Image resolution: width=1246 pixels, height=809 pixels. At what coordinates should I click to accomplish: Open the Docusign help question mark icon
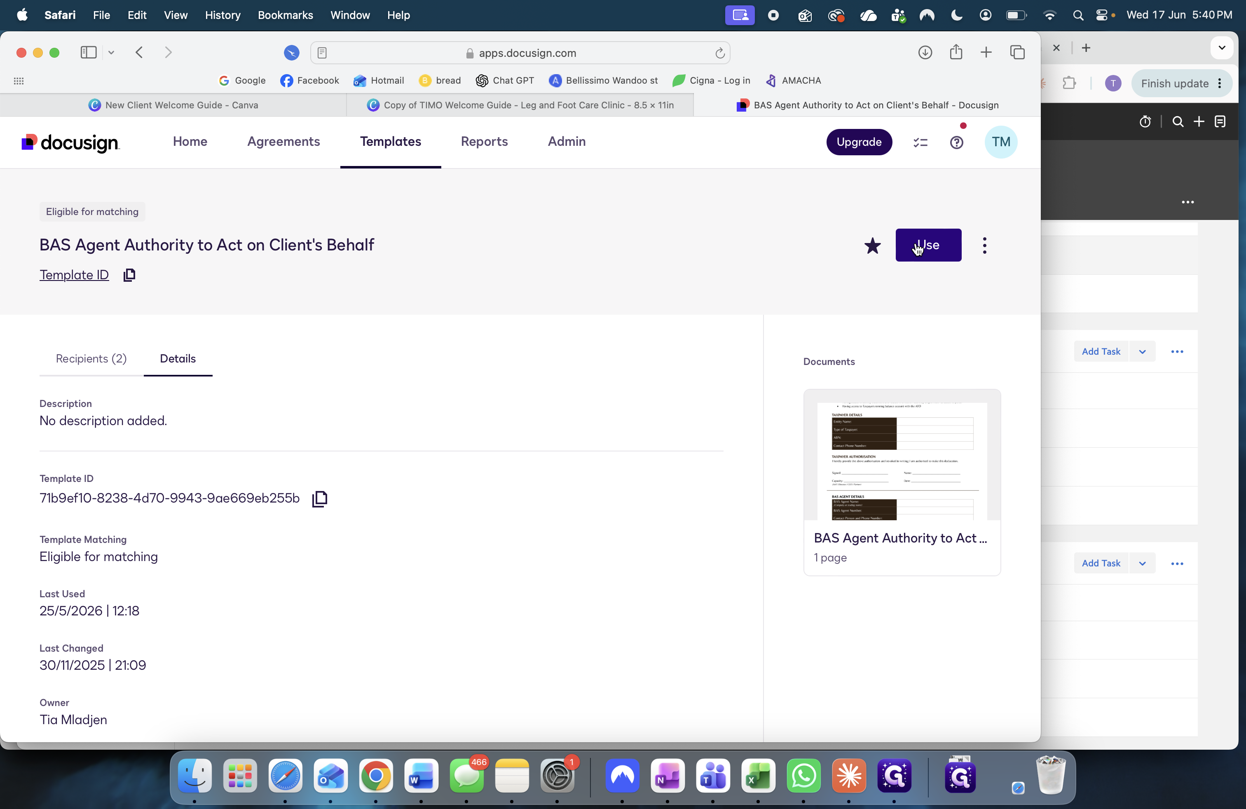pos(956,143)
